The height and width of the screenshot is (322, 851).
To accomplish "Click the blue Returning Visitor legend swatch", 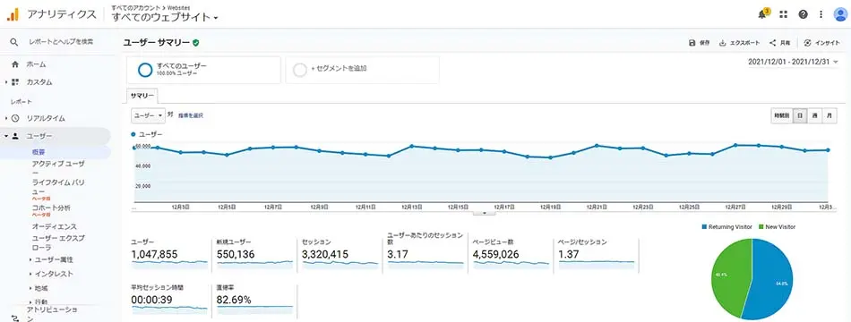I will (704, 227).
